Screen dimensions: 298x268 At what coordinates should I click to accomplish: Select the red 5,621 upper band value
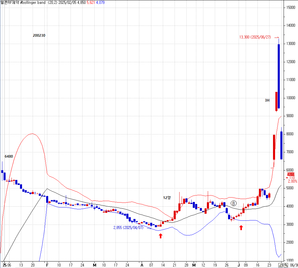click(91, 2)
